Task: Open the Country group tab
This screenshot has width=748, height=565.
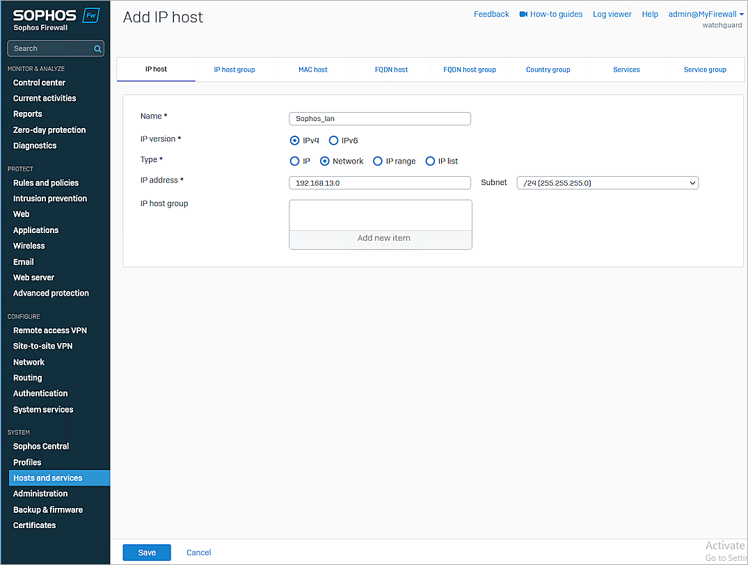Action: point(548,70)
